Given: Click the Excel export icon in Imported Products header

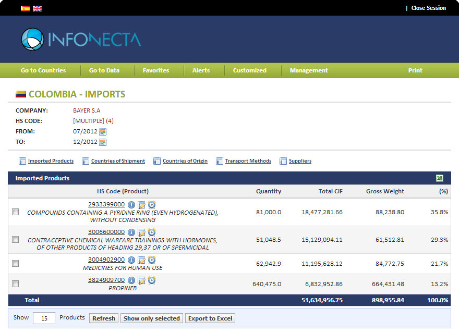Looking at the screenshot, I should pos(440,178).
